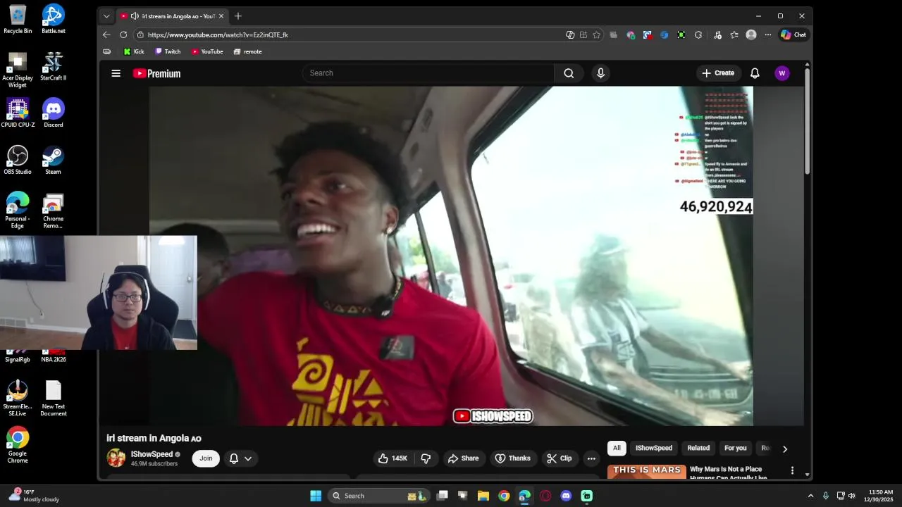Open Edge profile avatar in toolbar
902x507 pixels.
point(751,35)
